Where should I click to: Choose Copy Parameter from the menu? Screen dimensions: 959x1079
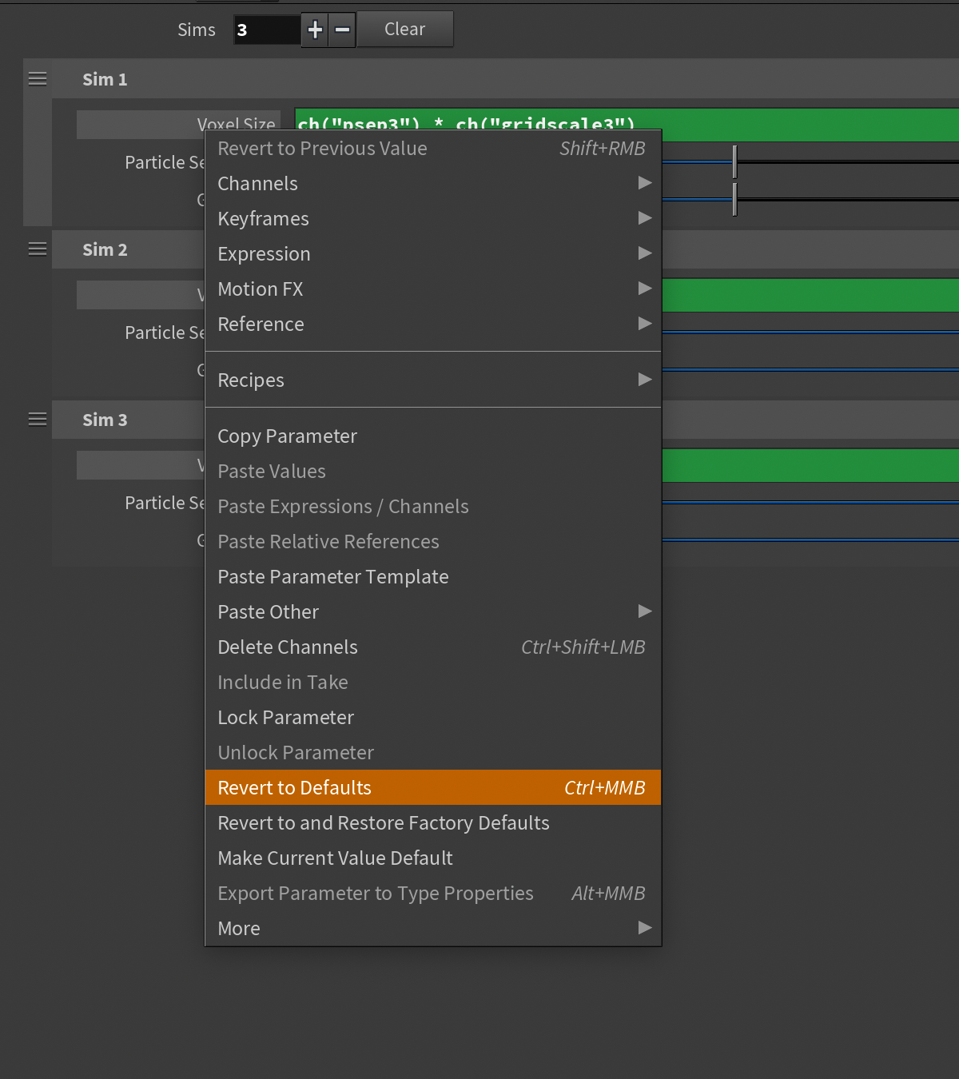tap(432, 436)
